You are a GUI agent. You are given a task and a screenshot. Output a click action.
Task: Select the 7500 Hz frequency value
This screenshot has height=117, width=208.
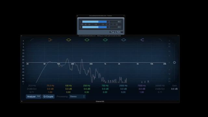pos(142,86)
